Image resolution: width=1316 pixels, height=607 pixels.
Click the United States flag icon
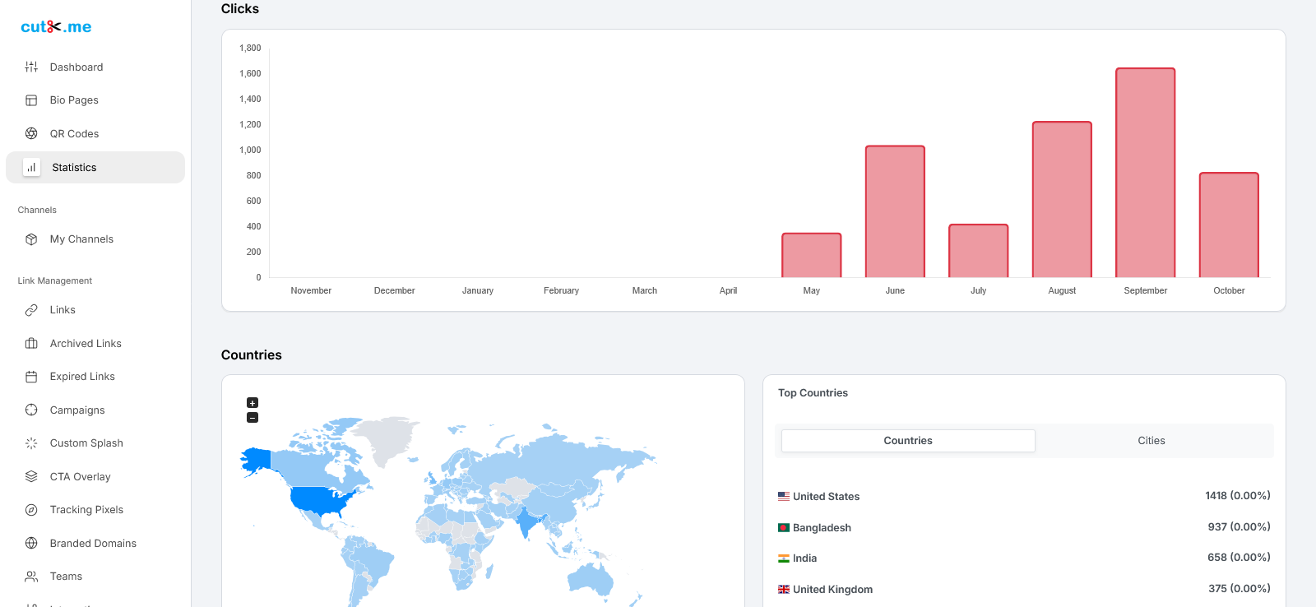[x=784, y=497]
